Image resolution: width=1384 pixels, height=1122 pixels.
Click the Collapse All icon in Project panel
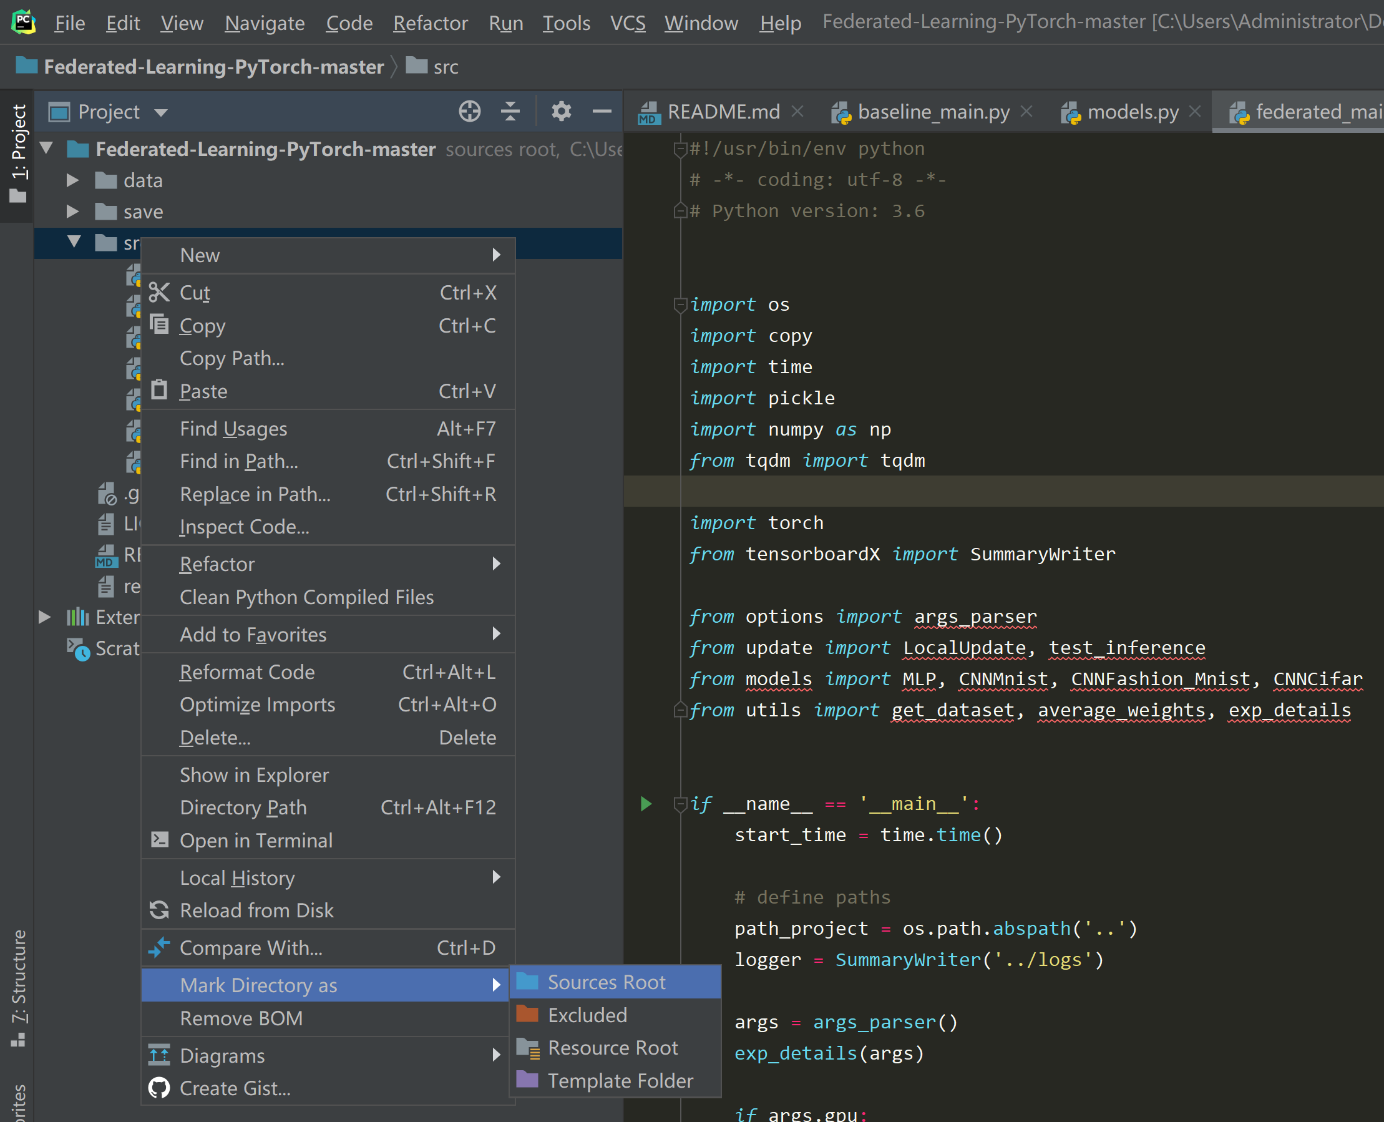[510, 112]
